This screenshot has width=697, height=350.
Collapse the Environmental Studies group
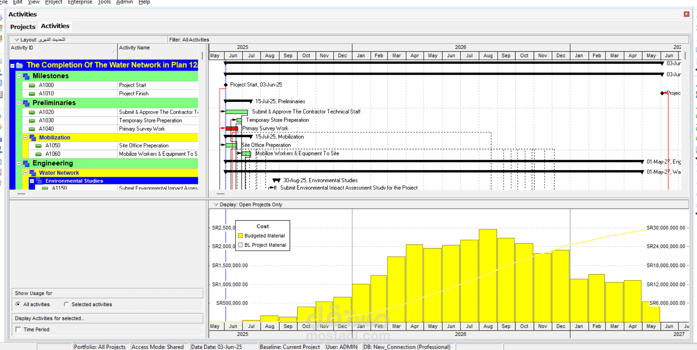pos(32,181)
